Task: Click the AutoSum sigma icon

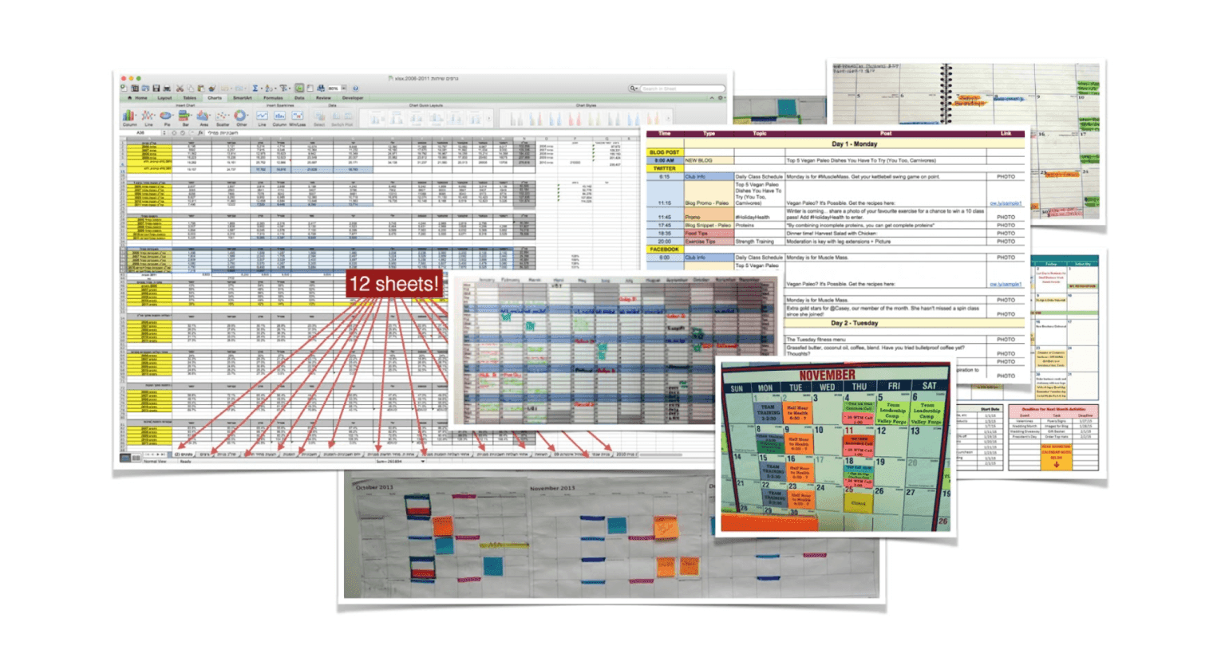Action: click(x=255, y=89)
